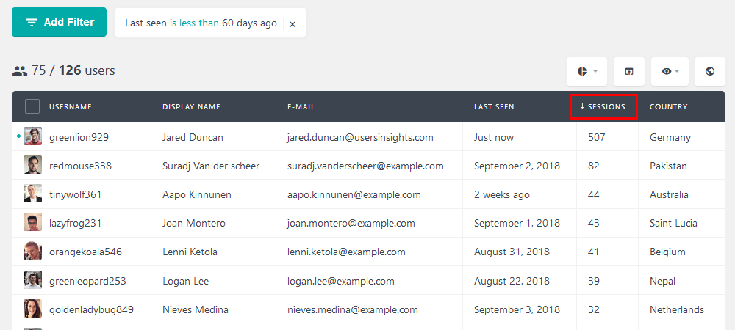Click the Just now last seen cell

coord(494,137)
